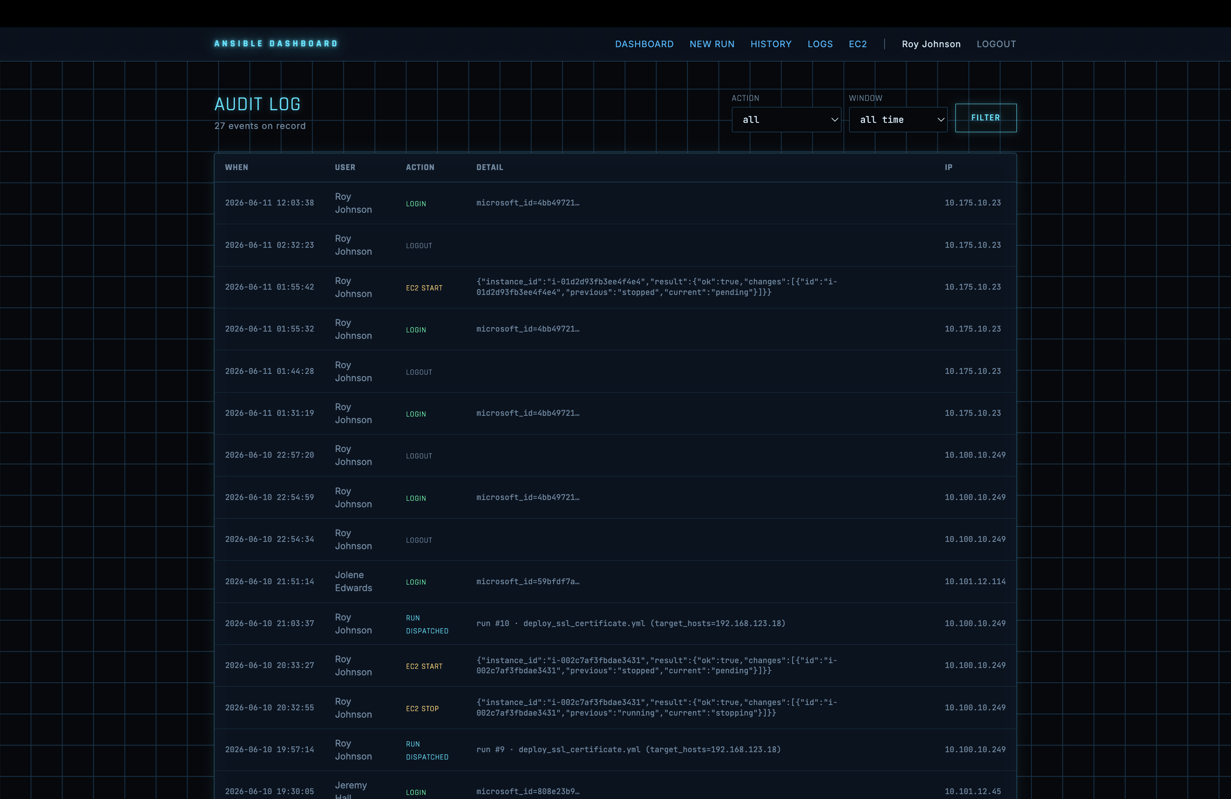Click JSON detail for instance i-01d2d93fb3ee4f4e4
1231x799 pixels.
tap(656, 287)
